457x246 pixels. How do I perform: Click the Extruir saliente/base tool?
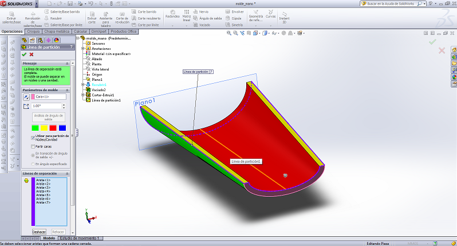(11, 18)
